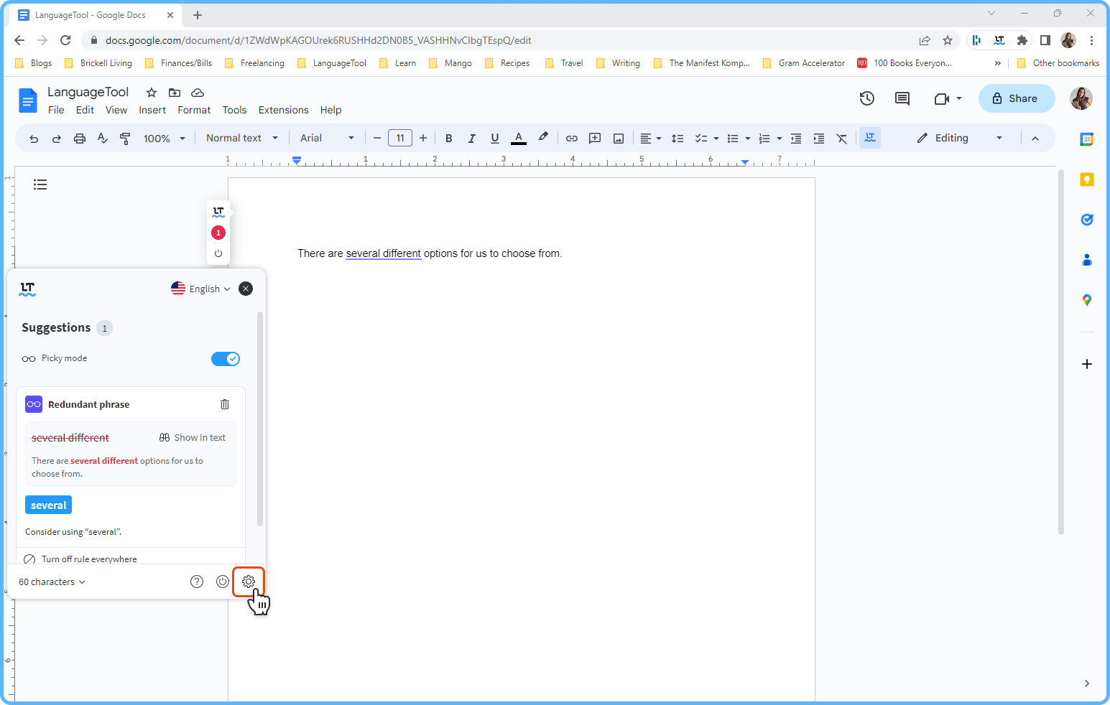
Task: Open the Format menu
Action: pyautogui.click(x=194, y=110)
